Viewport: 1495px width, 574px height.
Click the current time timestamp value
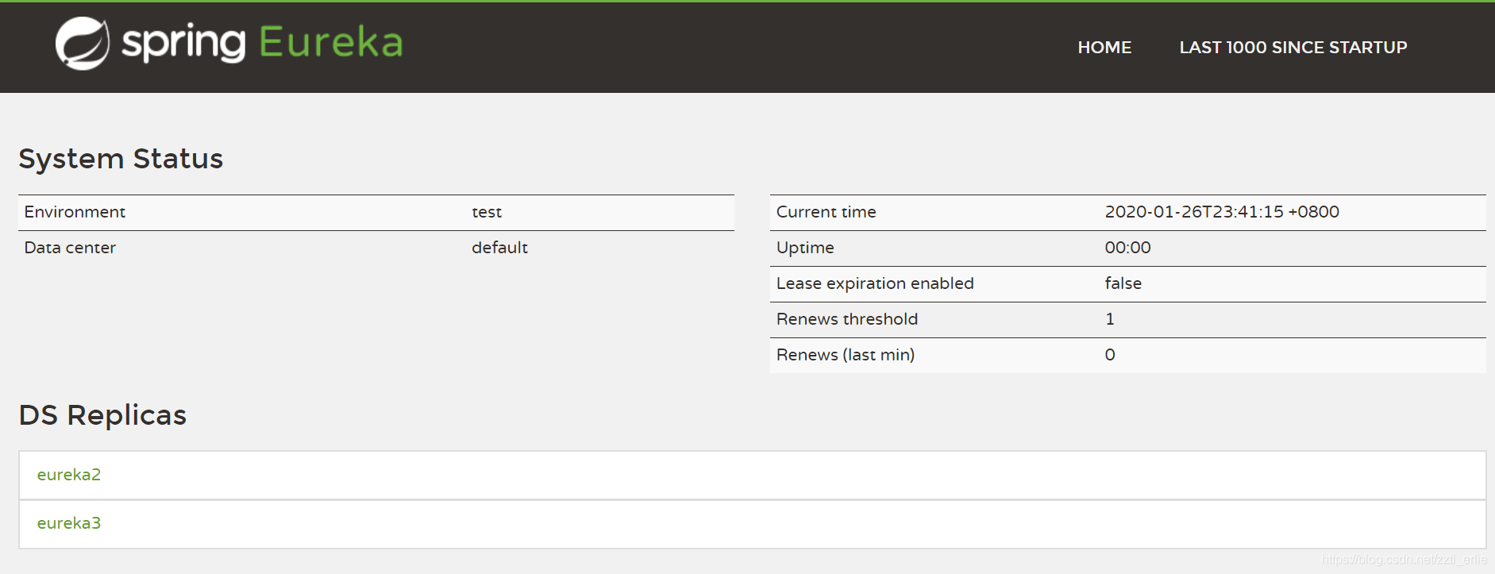[1221, 212]
